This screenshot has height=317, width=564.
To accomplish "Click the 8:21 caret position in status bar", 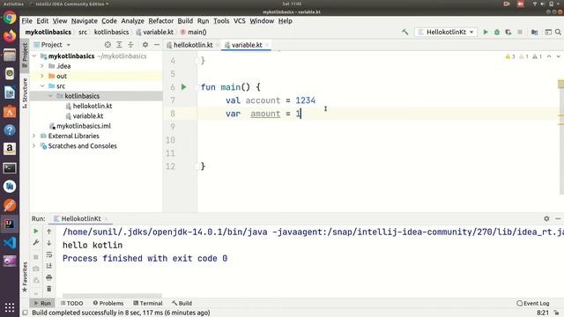I will coord(543,313).
